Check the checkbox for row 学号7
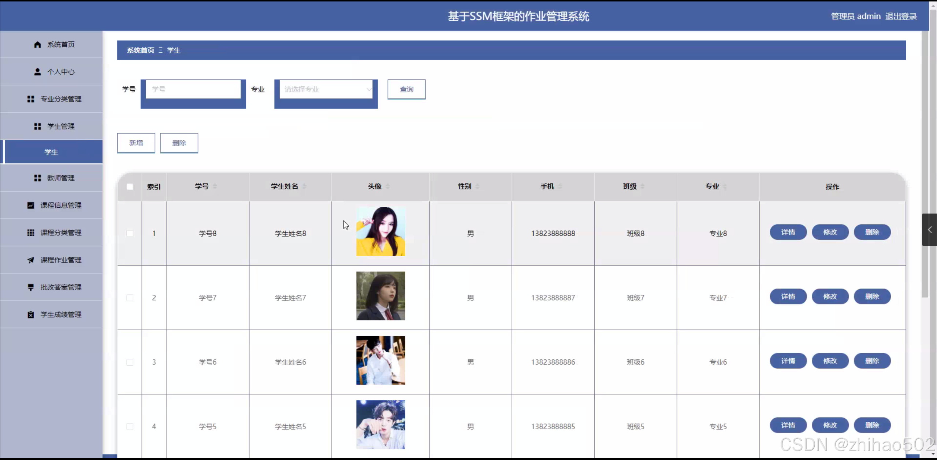 [130, 298]
